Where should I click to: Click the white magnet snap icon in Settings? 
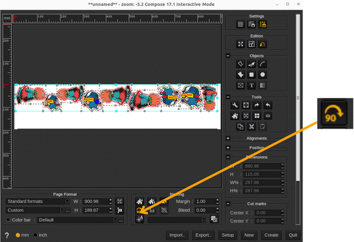click(252, 24)
